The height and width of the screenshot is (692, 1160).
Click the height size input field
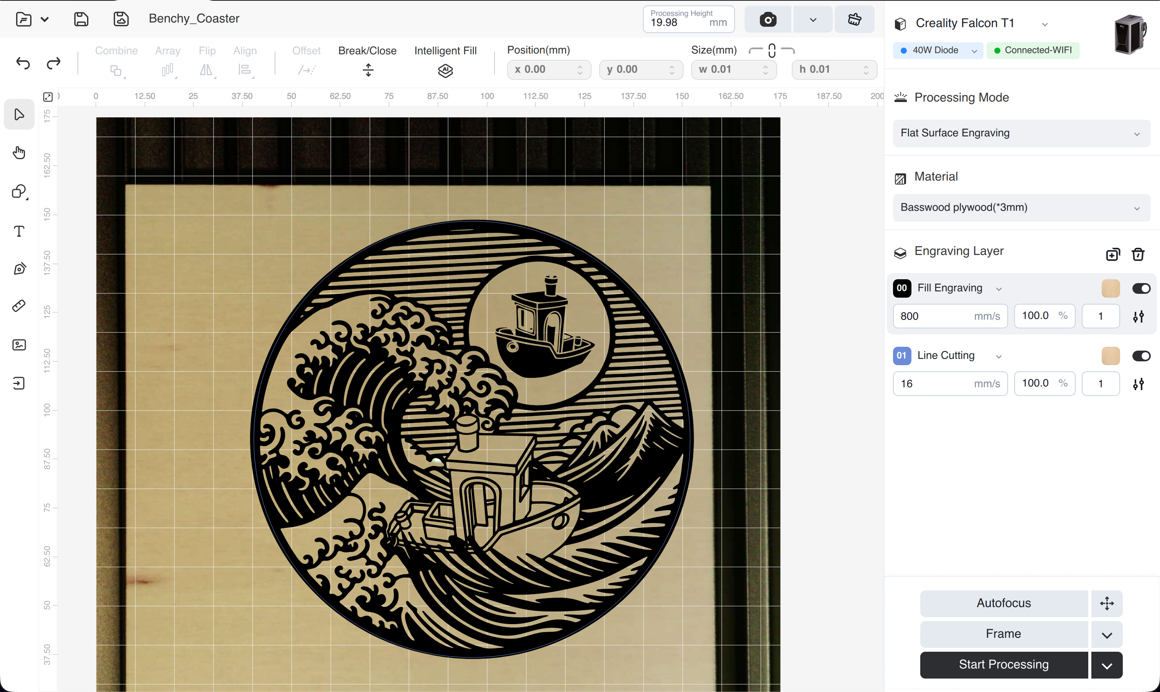(x=834, y=70)
